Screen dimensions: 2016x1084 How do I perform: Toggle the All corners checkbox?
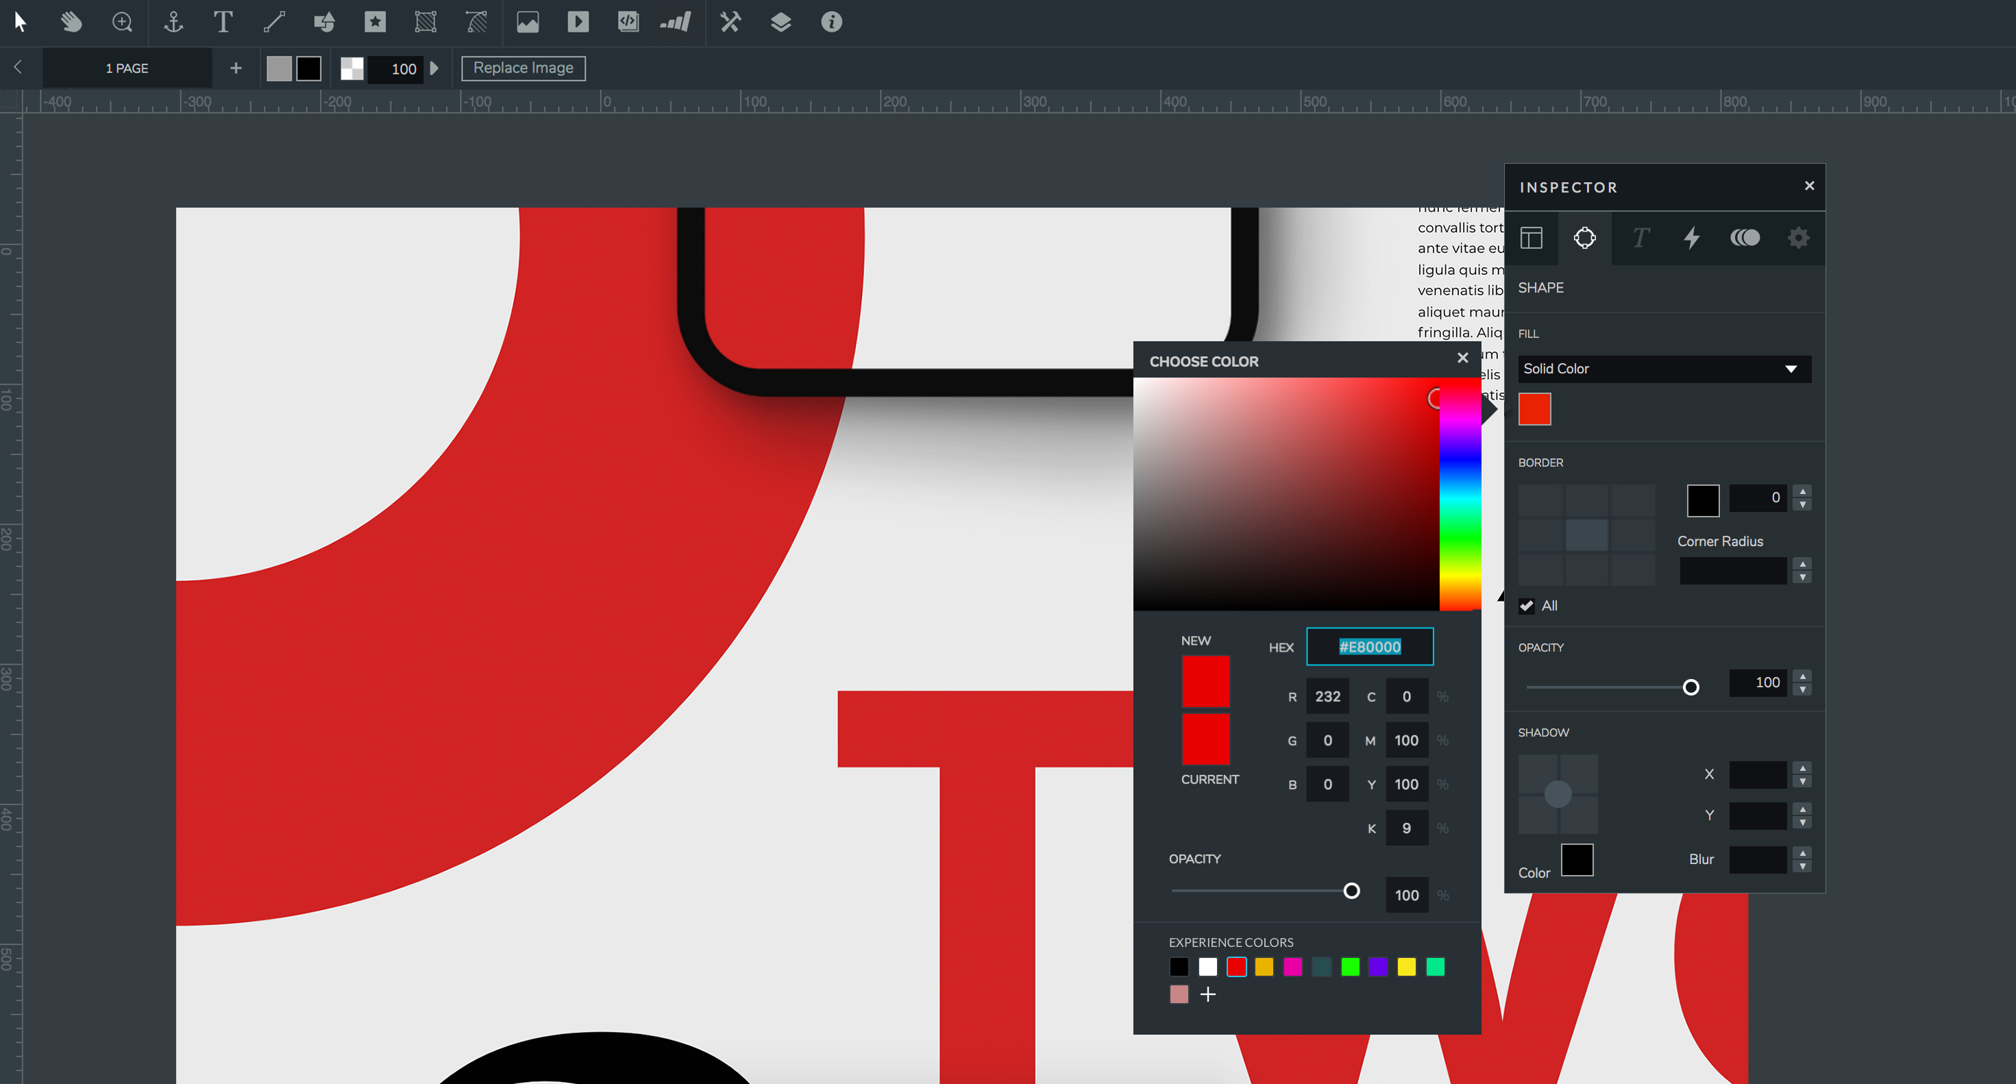click(1526, 606)
